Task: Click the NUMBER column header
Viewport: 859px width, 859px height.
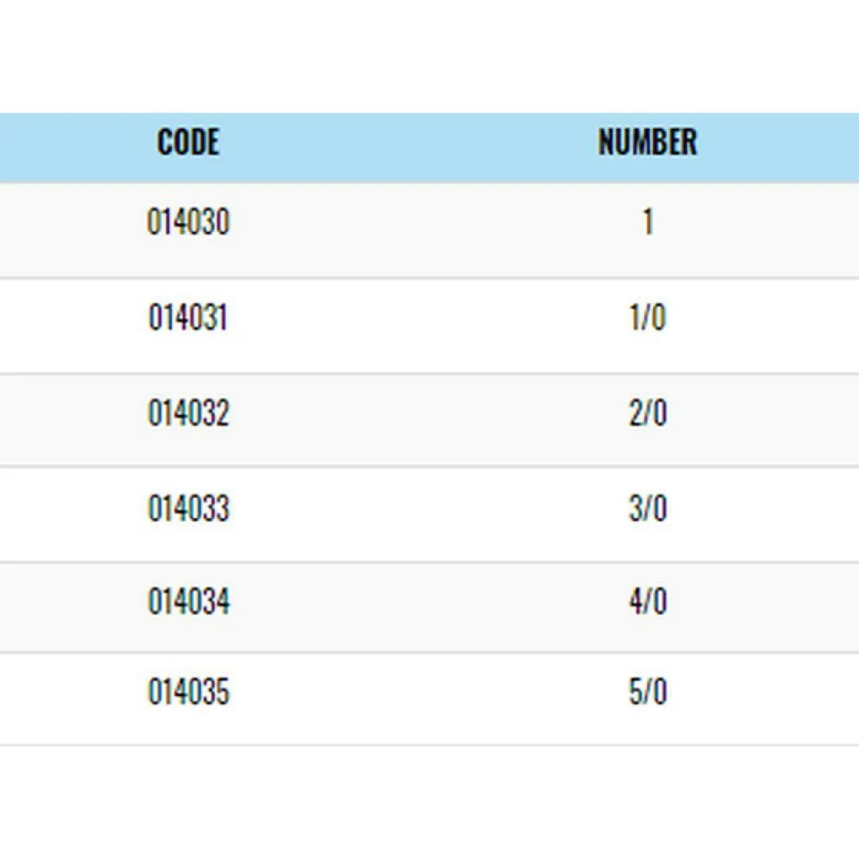Action: coord(647,143)
